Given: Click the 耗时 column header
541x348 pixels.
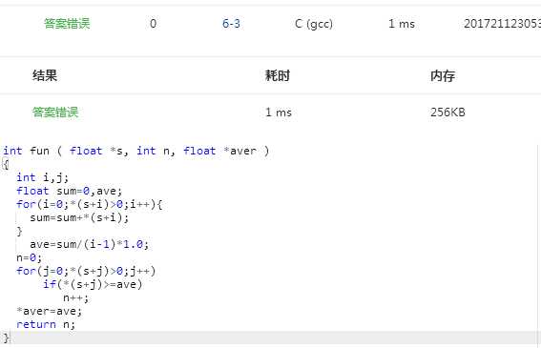Looking at the screenshot, I should [x=278, y=75].
